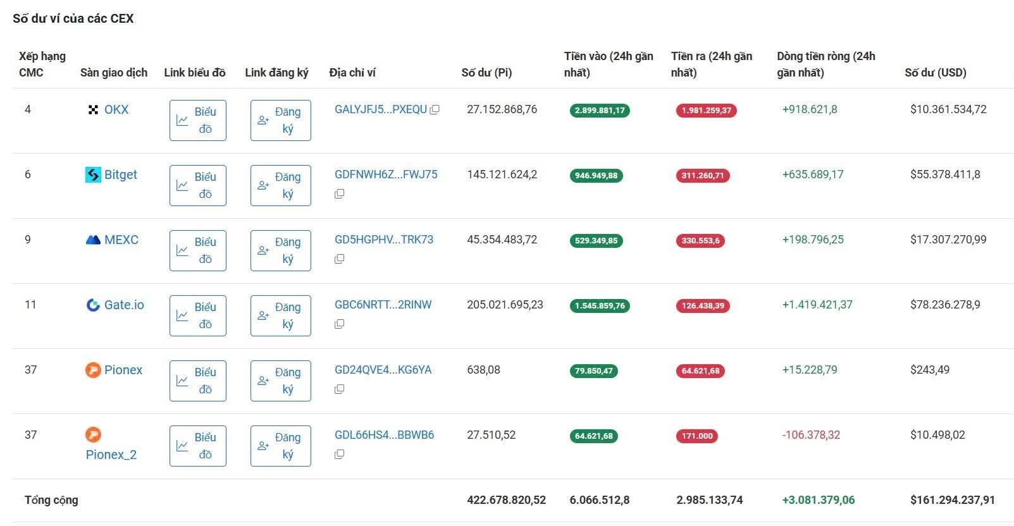Select the balance 205.021.695,23

pos(505,305)
